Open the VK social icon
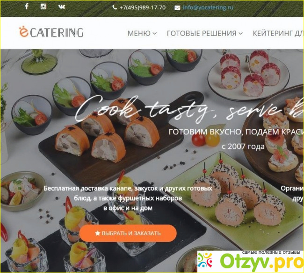The width and height of the screenshot is (304, 273). pyautogui.click(x=62, y=7)
